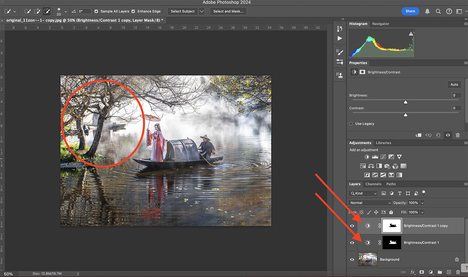This screenshot has height=277, width=468.
Task: Add a Brightness/Contrast adjustment from Adjustments panel
Action: click(x=367, y=157)
